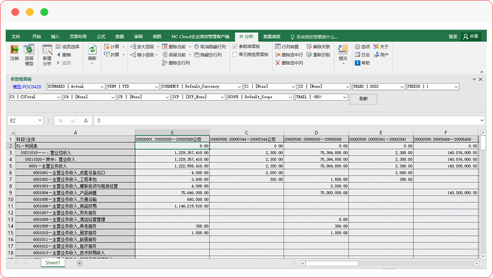Screen dimensions: 493x278
Task: Switch to 公式 formulas tab
Action: (101, 37)
